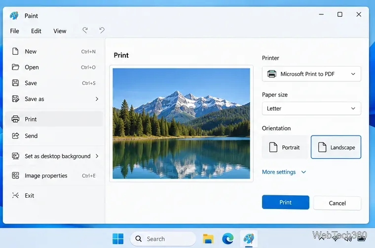Open Windows Start button on taskbar
The height and width of the screenshot is (248, 375).
point(118,239)
